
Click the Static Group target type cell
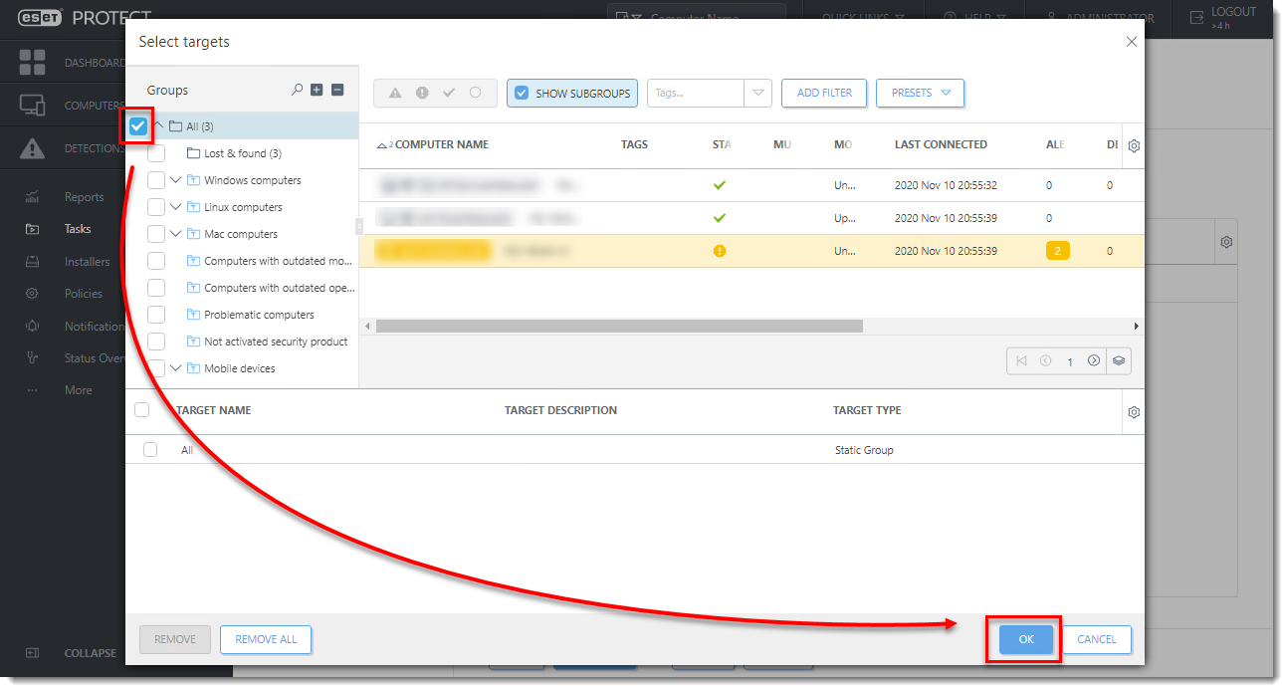point(864,450)
